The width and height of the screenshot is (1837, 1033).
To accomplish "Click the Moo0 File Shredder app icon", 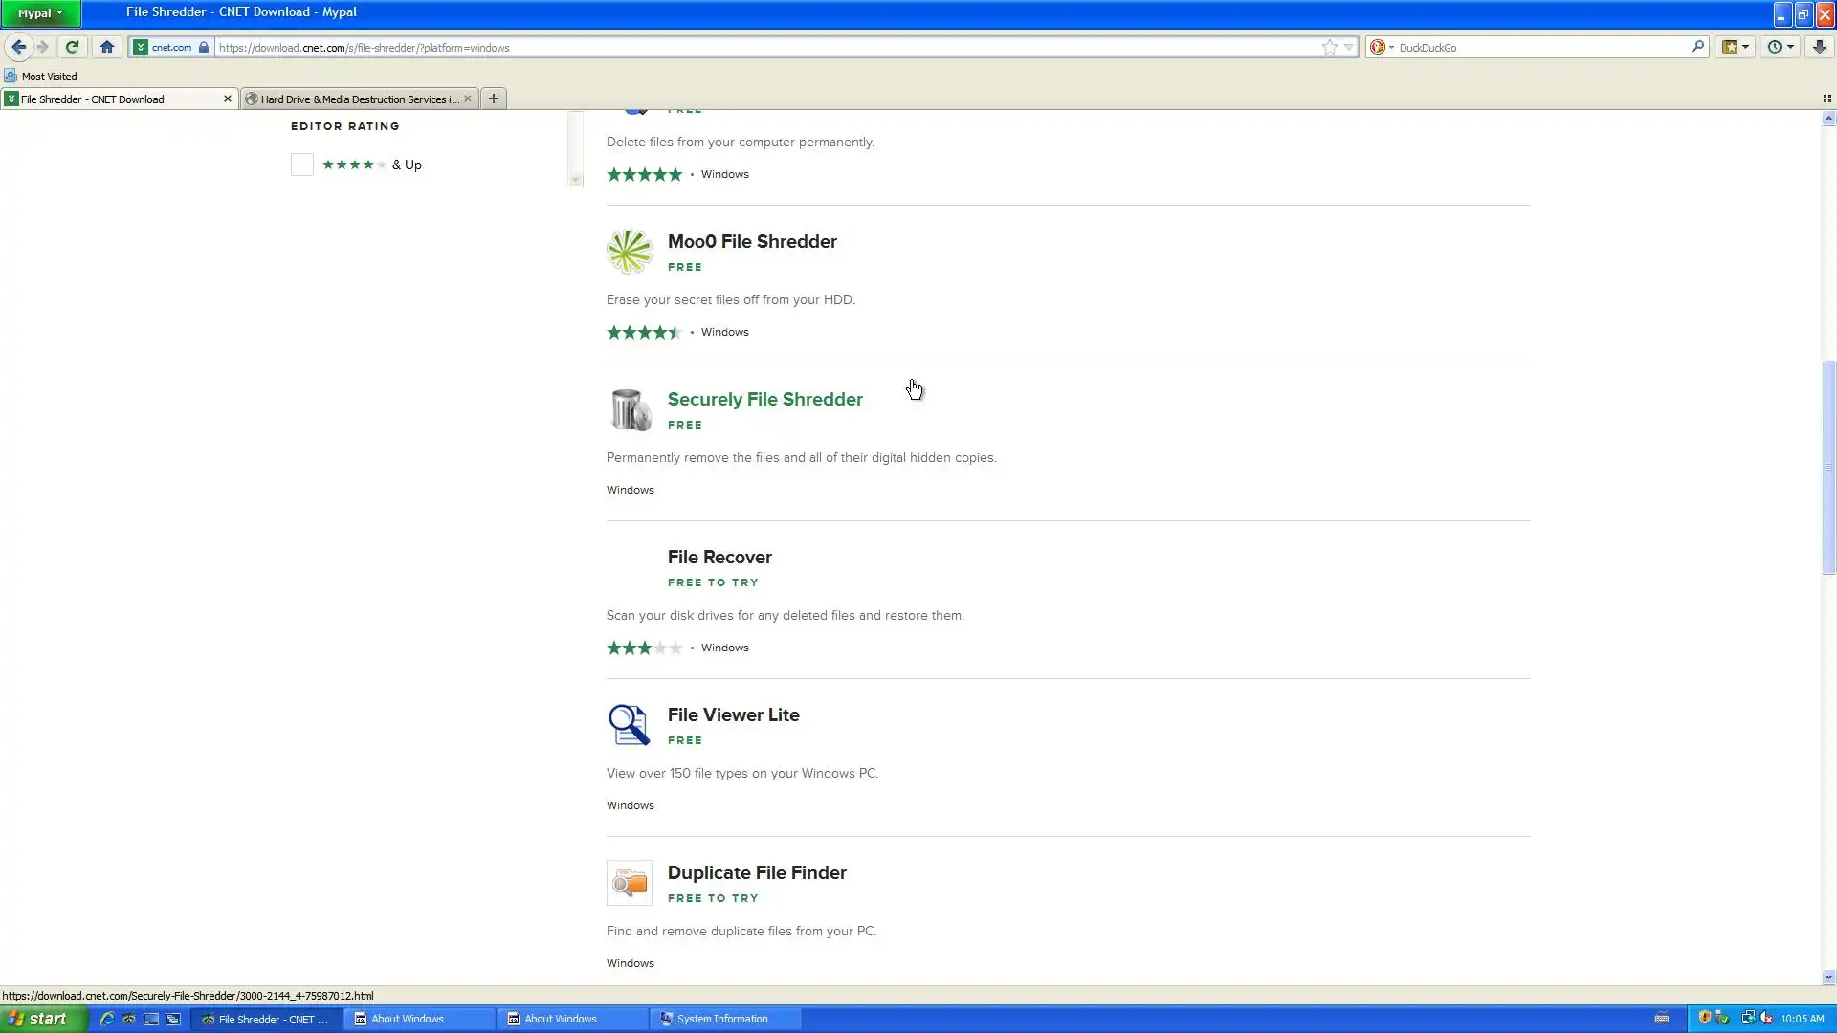I will pos(629,252).
